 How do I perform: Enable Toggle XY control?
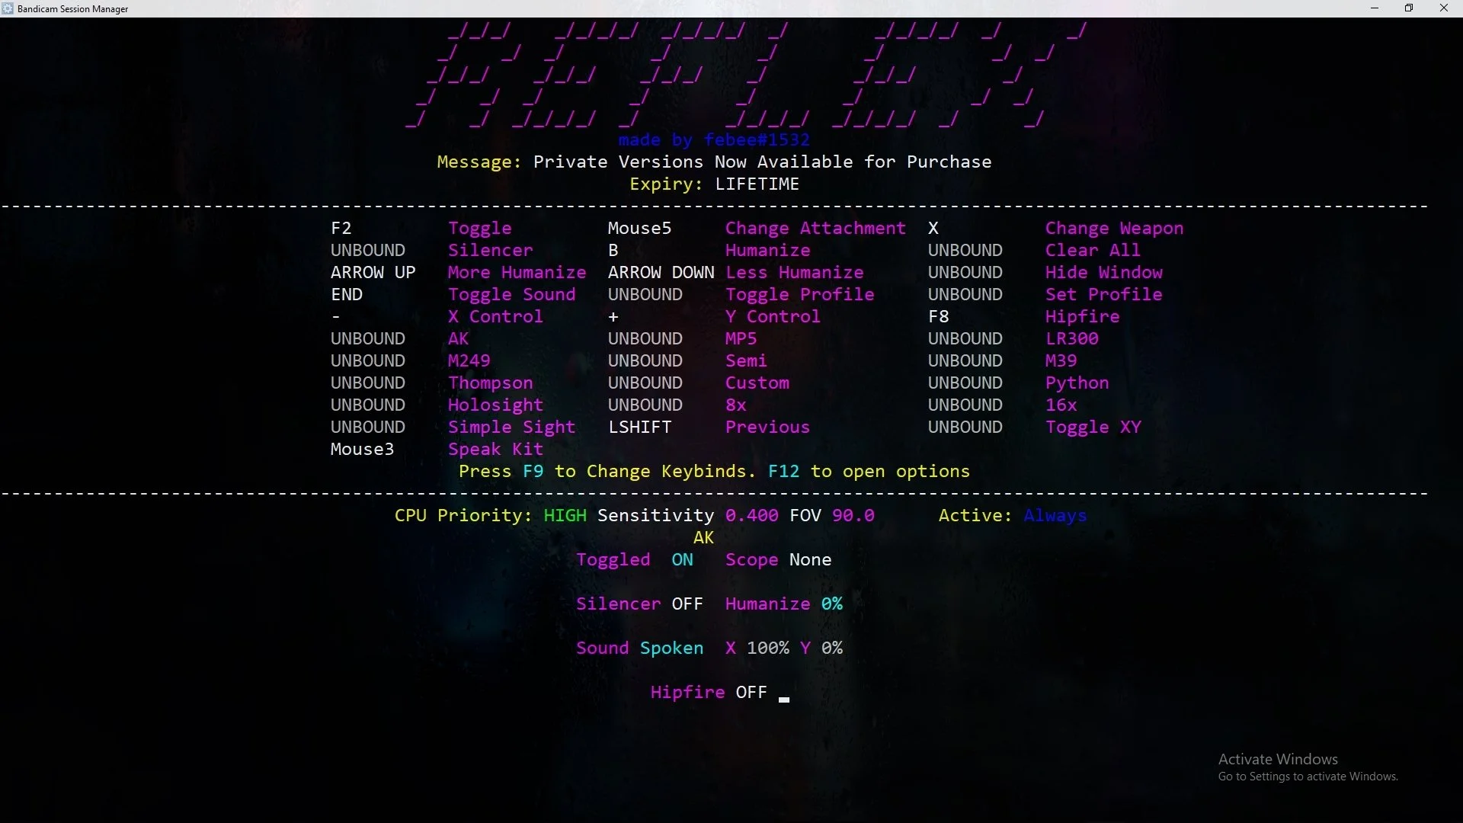pyautogui.click(x=1093, y=427)
